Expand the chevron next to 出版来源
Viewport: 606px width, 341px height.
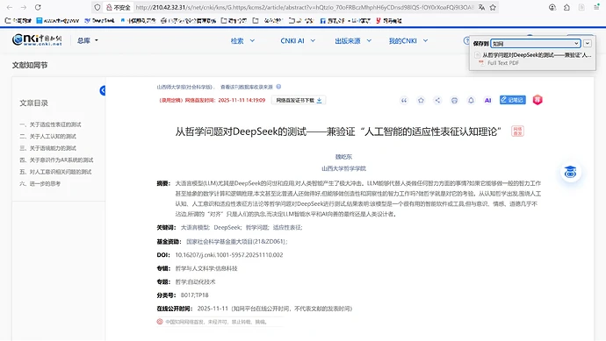[x=369, y=40]
